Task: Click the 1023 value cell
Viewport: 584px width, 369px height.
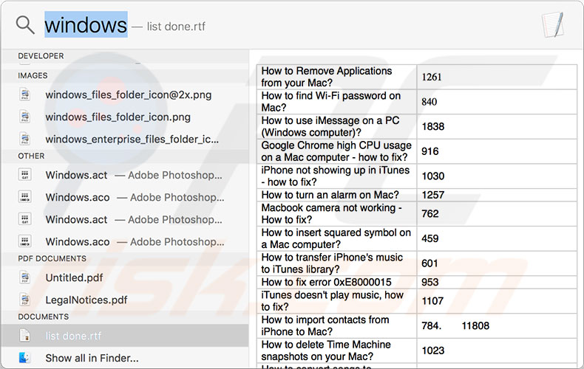Action: tap(498, 351)
